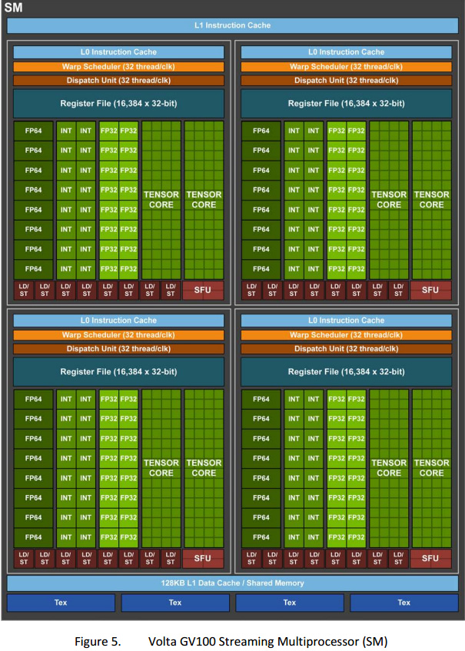Select the 128KB L1 Data Cache / Shared Memory bar
The width and height of the screenshot is (465, 651).
(232, 583)
